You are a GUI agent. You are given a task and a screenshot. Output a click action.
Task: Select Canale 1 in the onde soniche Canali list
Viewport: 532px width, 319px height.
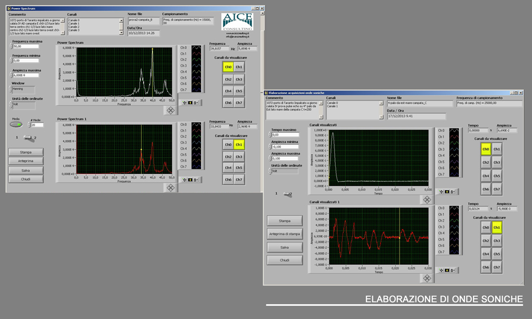click(332, 106)
